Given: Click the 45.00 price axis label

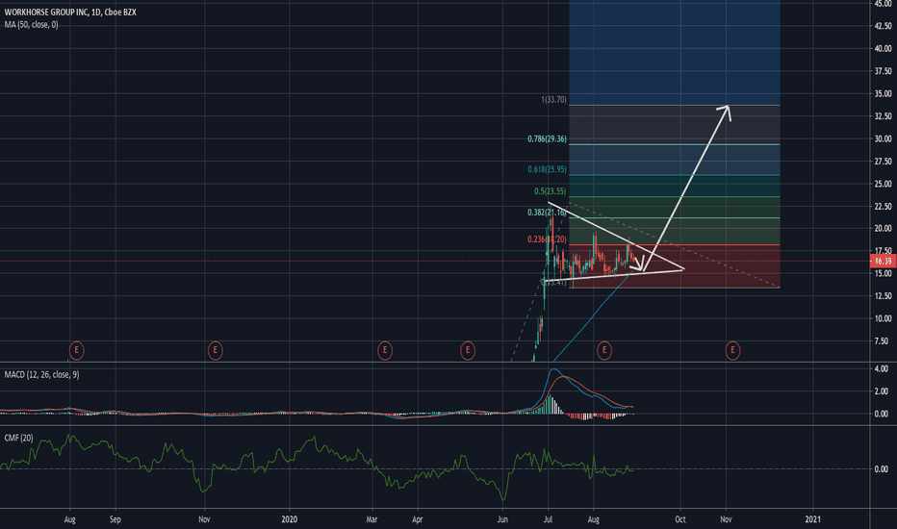Looking at the screenshot, I should click(x=883, y=4).
